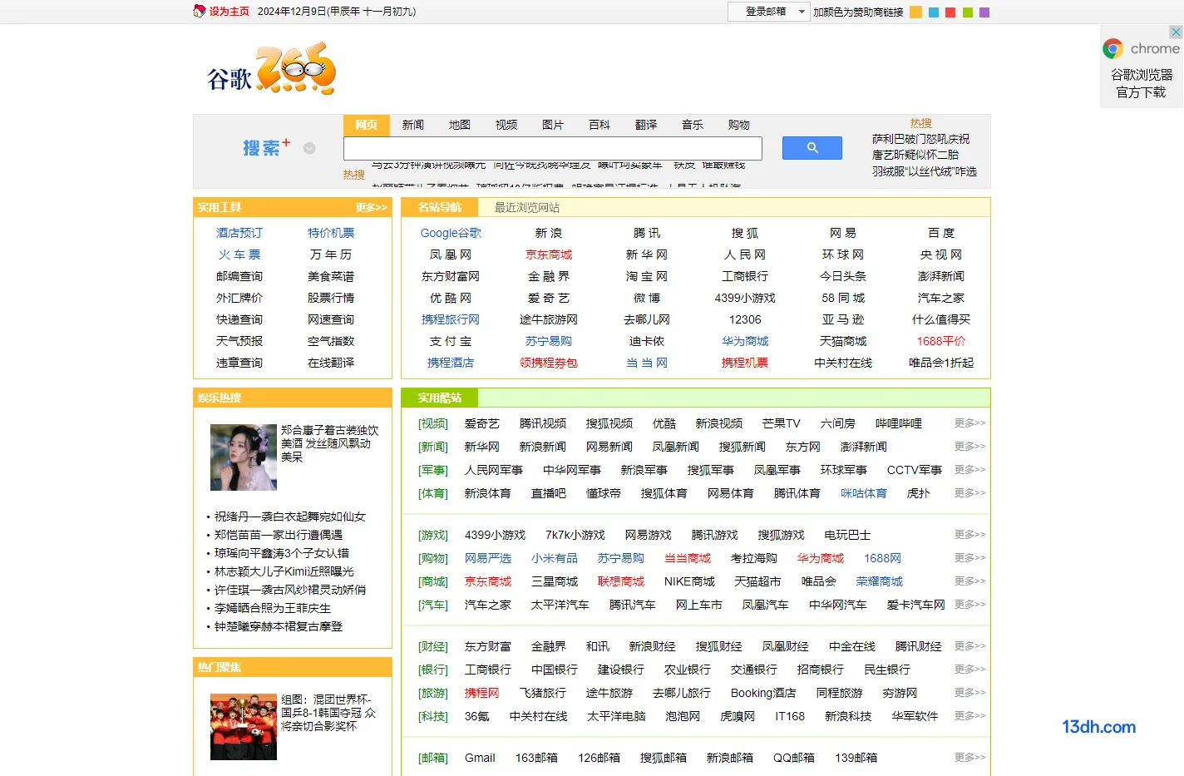Viewport: 1184px width, 776px height.
Task: Open the 登录邮箱 dropdown
Action: [x=769, y=12]
